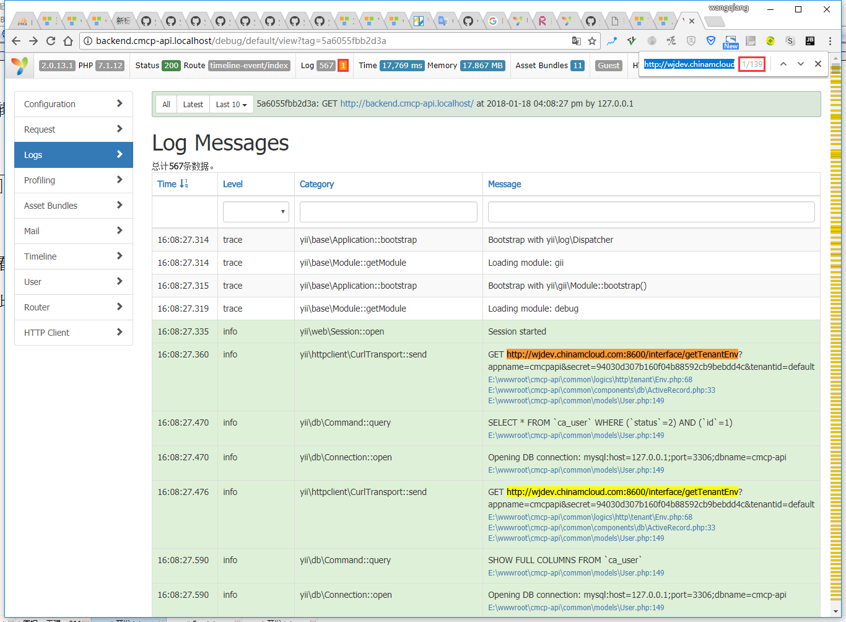Bookmark this page with the star icon

coord(592,41)
